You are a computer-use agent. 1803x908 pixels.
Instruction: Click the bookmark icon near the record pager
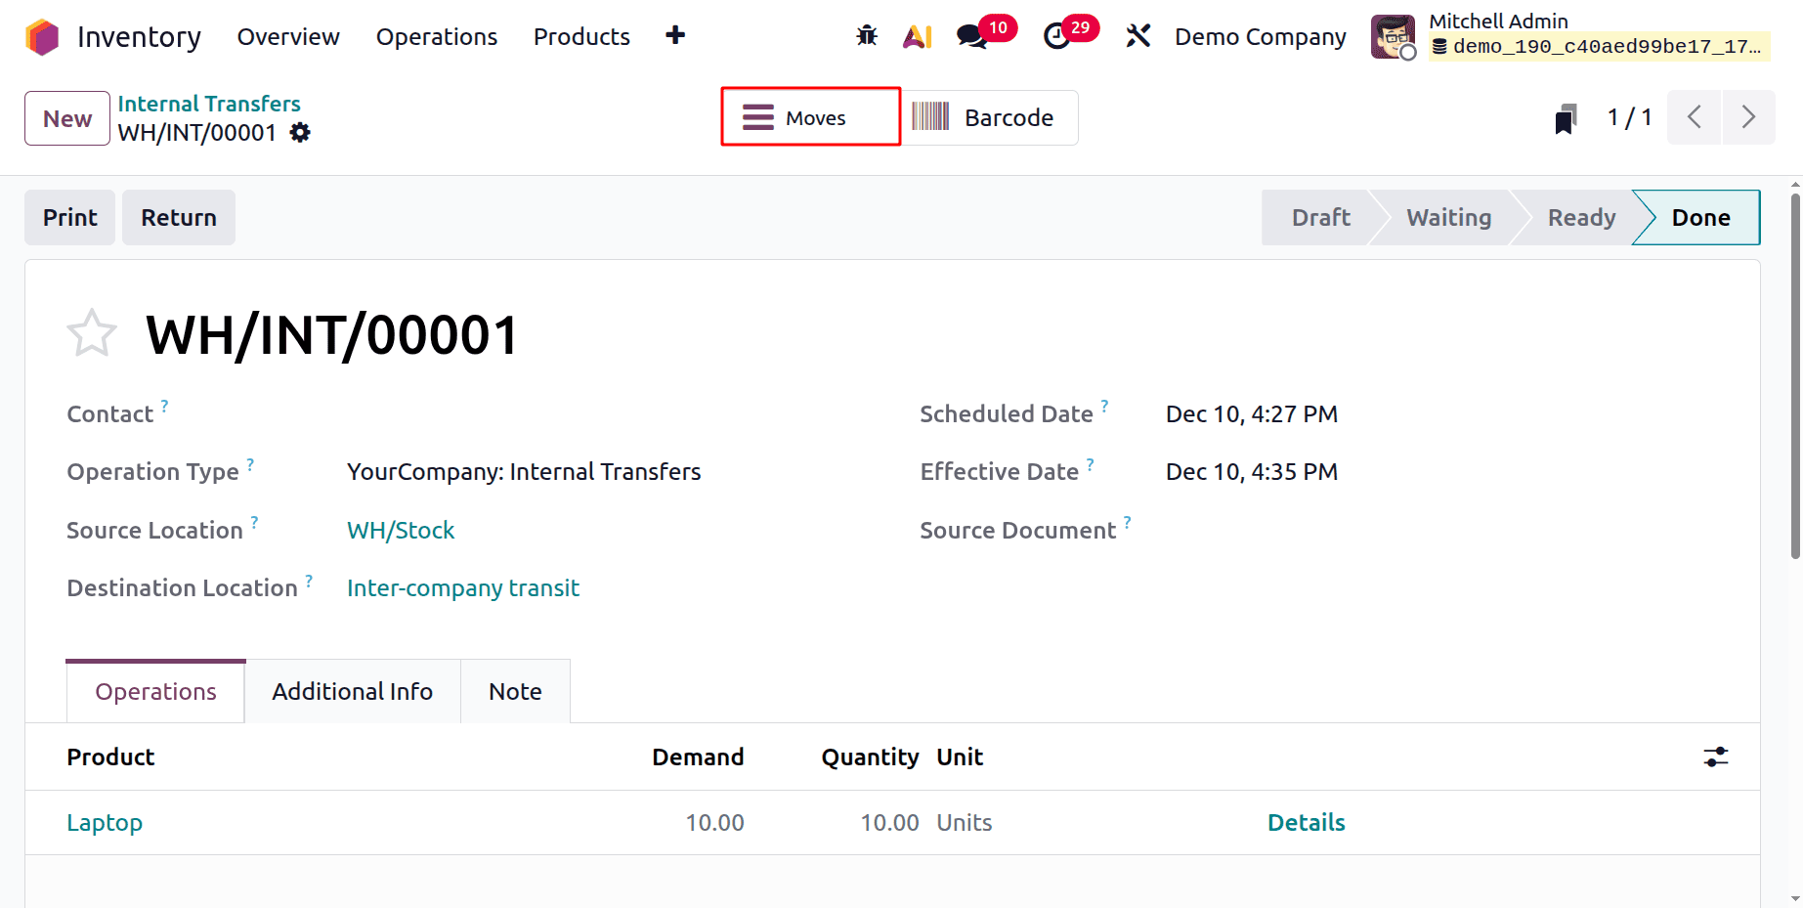[x=1566, y=117]
